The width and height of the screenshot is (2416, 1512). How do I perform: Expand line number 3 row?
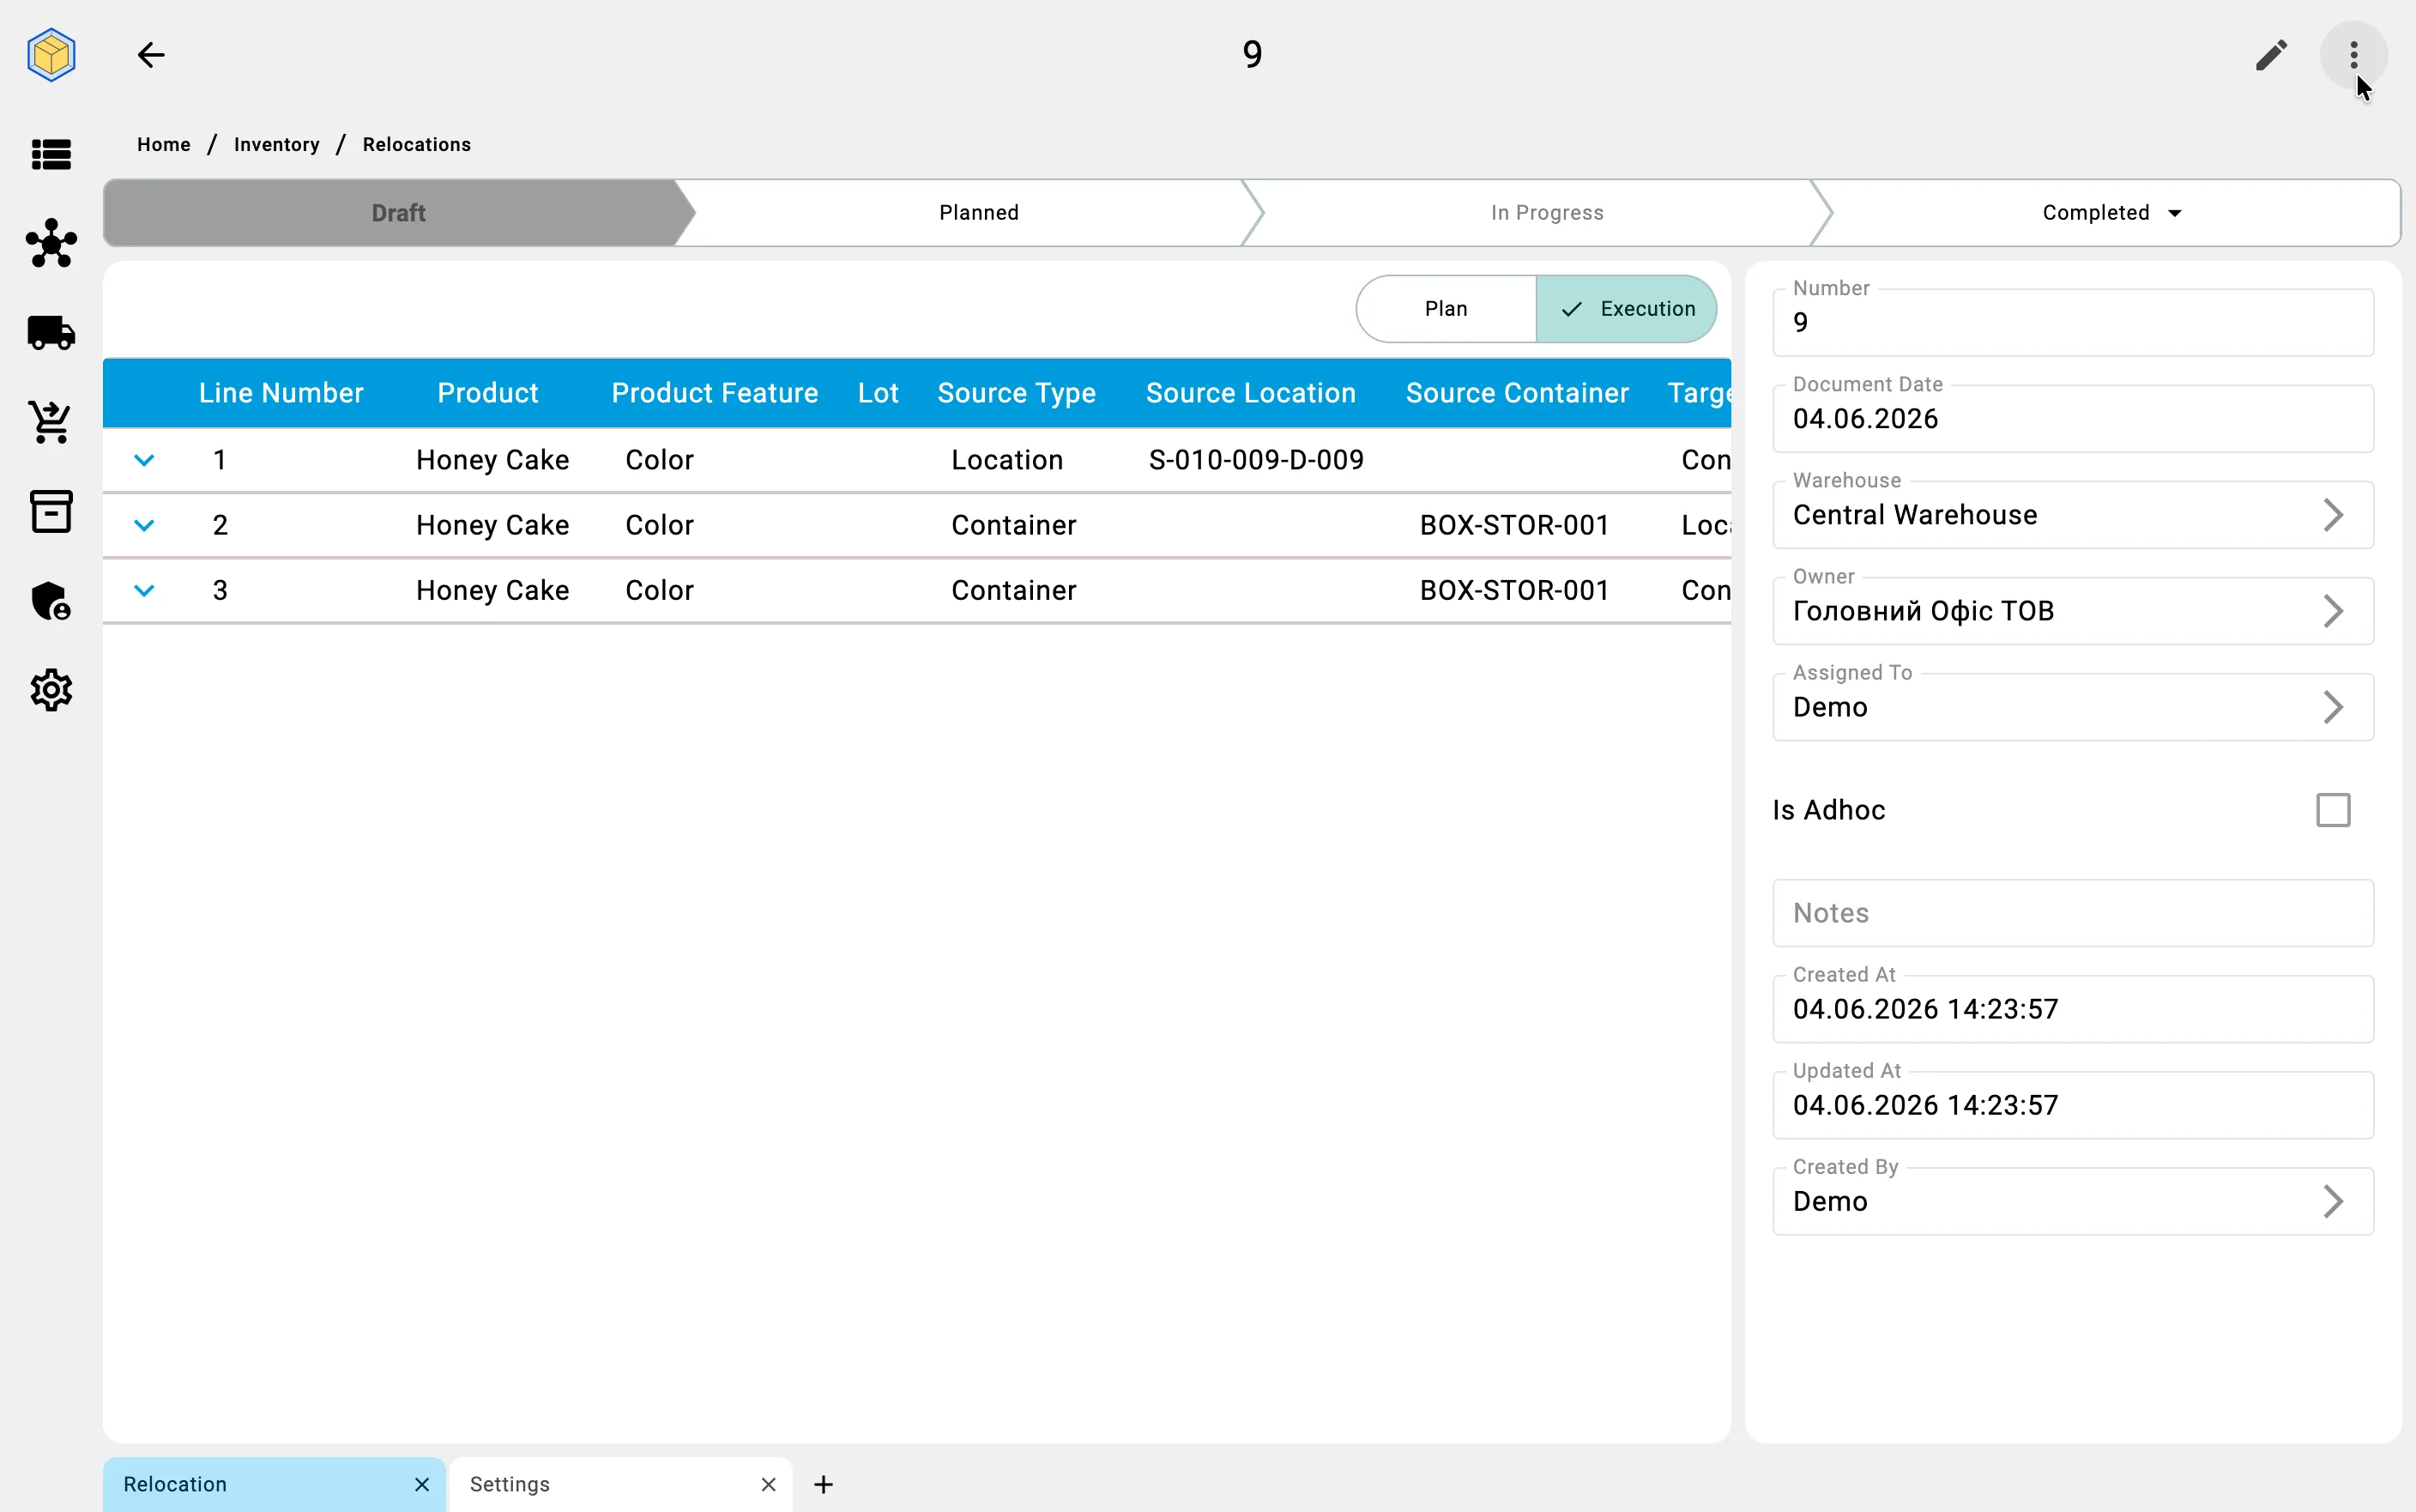[x=144, y=591]
